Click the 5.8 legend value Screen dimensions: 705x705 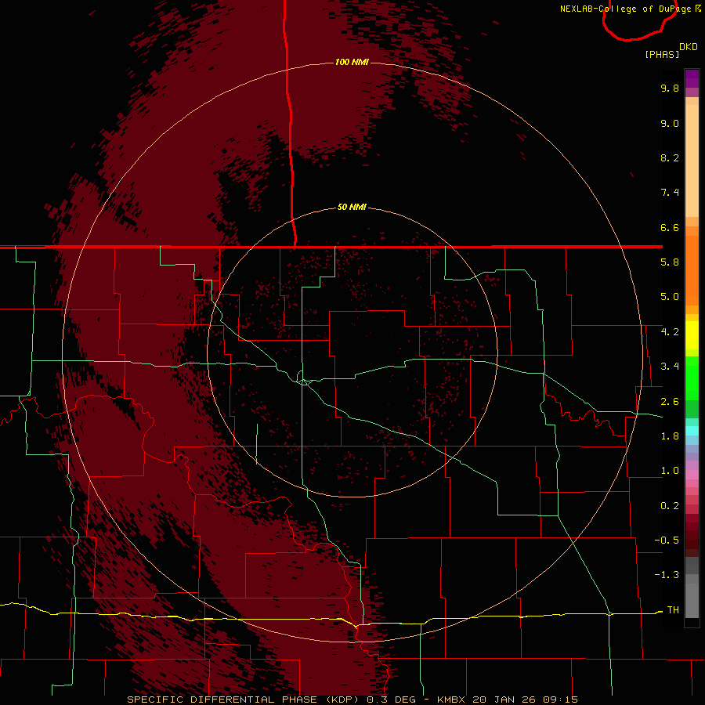click(670, 262)
